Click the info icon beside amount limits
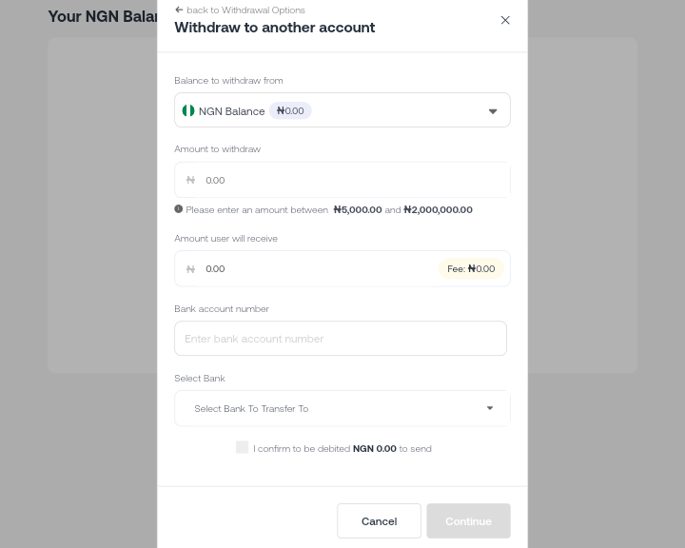Image resolution: width=685 pixels, height=548 pixels. point(178,209)
